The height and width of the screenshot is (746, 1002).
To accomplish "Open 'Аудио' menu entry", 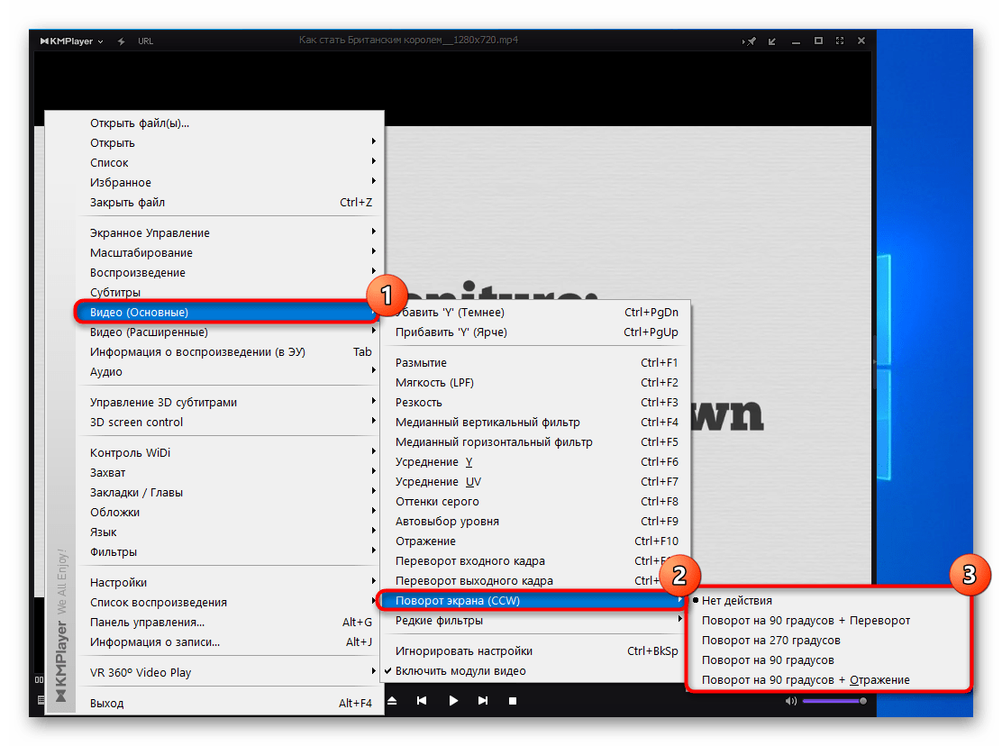I will tap(228, 372).
